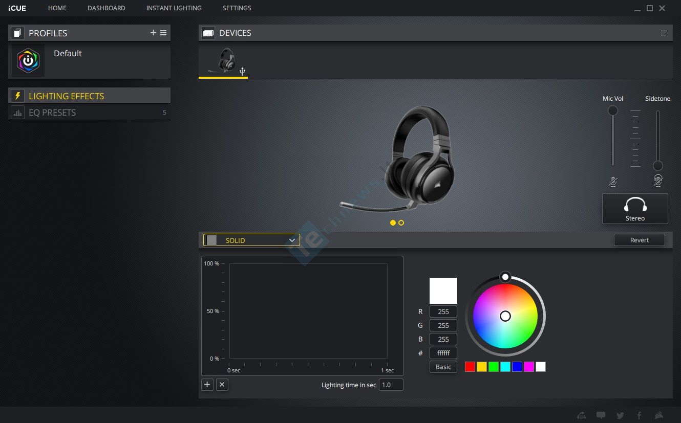Open the 24-hour support headset icon
Viewport: 681px width, 423px height.
pos(581,415)
